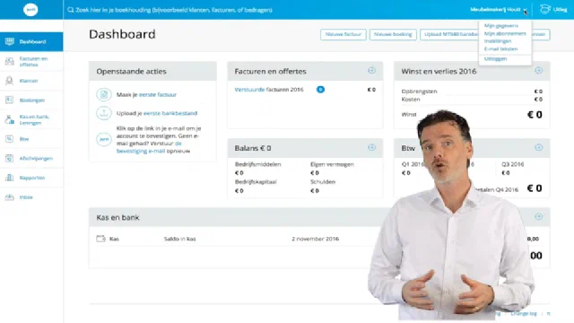Click the Bedrijfskapitaal label
Screen dimensions: 574x323
pos(256,181)
